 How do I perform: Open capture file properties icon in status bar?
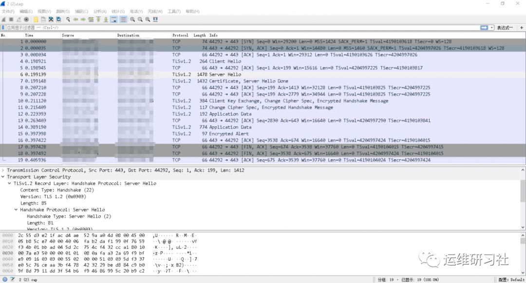pyautogui.click(x=12, y=279)
